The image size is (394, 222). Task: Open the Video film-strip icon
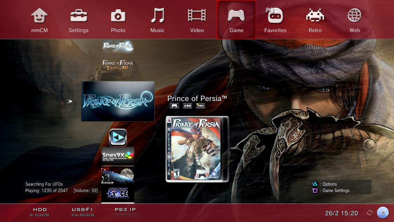197,15
